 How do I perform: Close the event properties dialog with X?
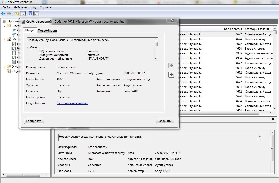(172, 20)
